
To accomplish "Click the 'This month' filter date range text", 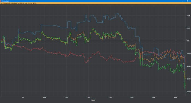I will [15, 3].
